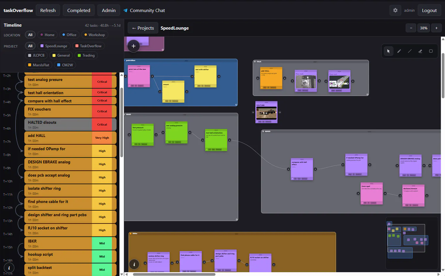Open 'hookup script' timeline task
445x276 pixels.
[x=70, y=256]
